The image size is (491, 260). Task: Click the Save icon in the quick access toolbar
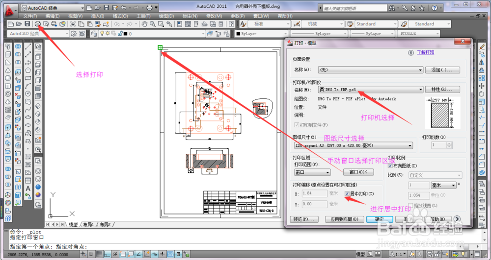click(106, 7)
